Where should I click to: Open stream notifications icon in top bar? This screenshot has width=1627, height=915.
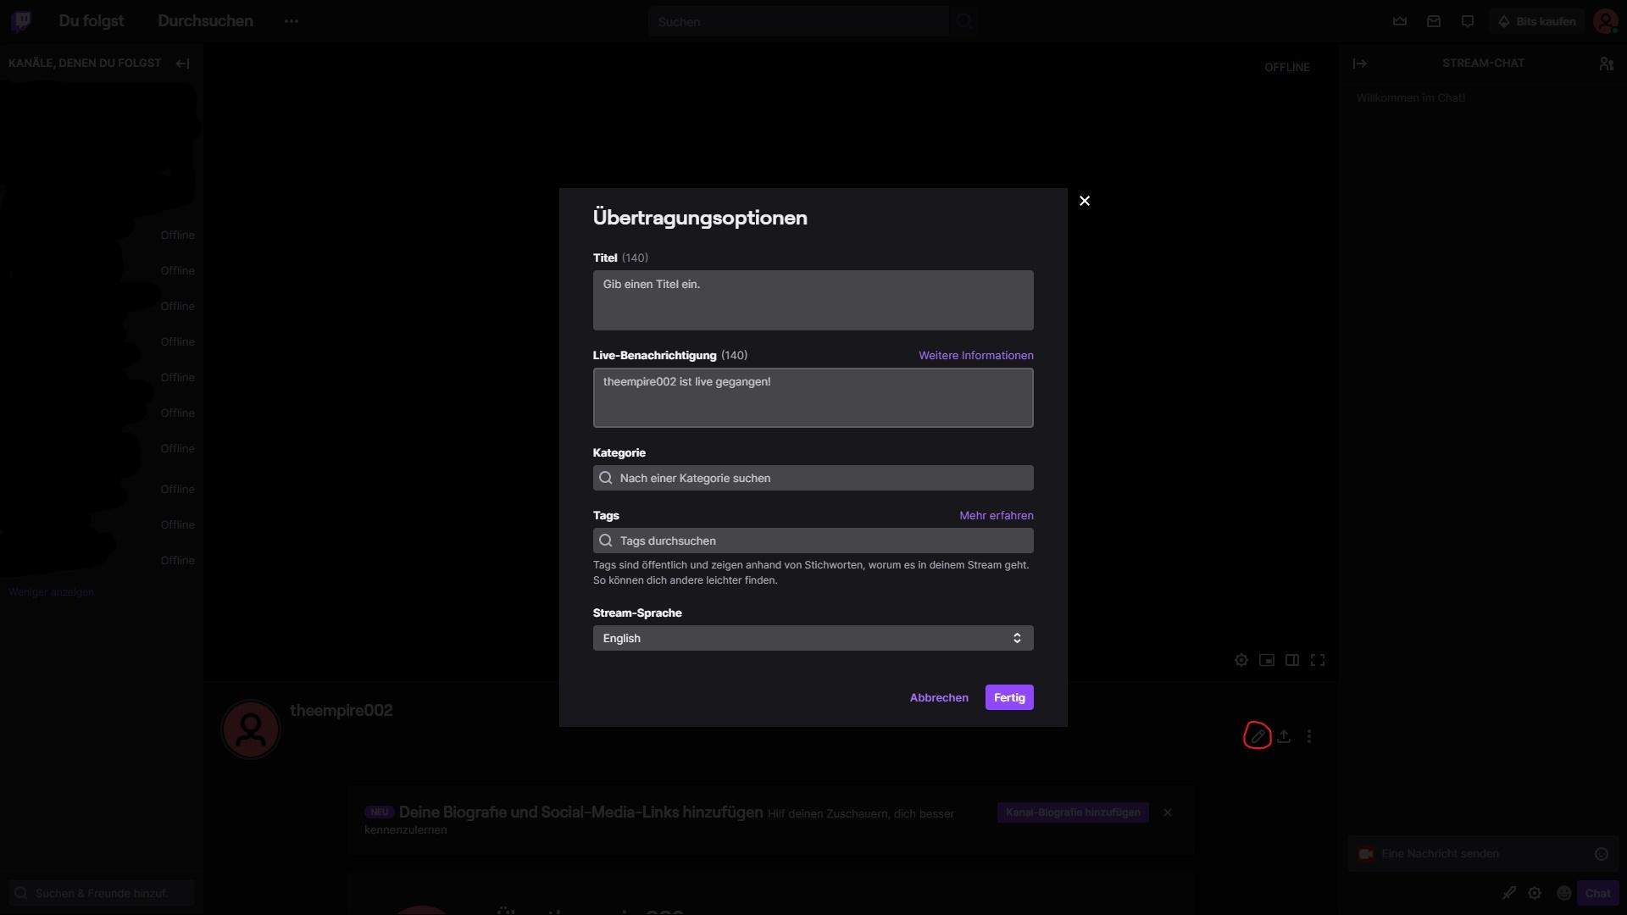point(1467,21)
